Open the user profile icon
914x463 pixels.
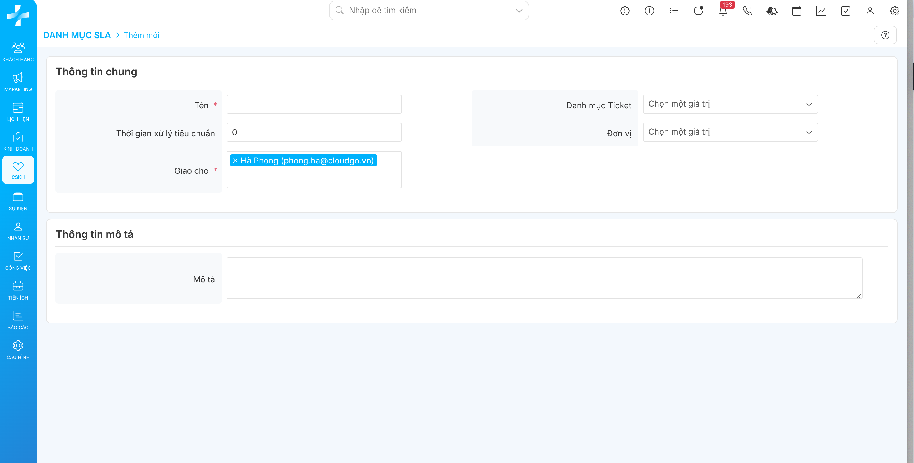tap(870, 11)
